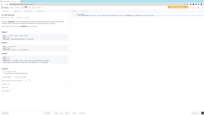Viewport: 204px width, 115px height.
Task: Switch to the Discuss tab in problem panel
Action: tap(29, 11)
